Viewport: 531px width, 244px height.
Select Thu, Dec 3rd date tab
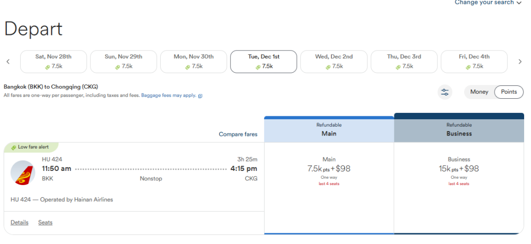(x=404, y=61)
